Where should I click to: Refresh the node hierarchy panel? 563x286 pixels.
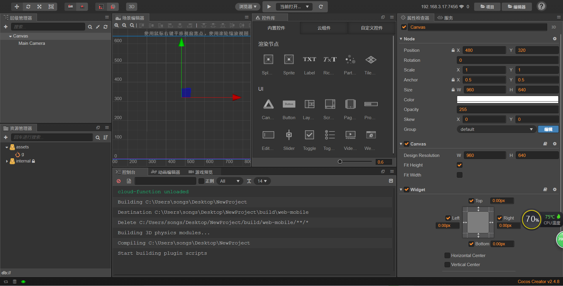click(106, 27)
